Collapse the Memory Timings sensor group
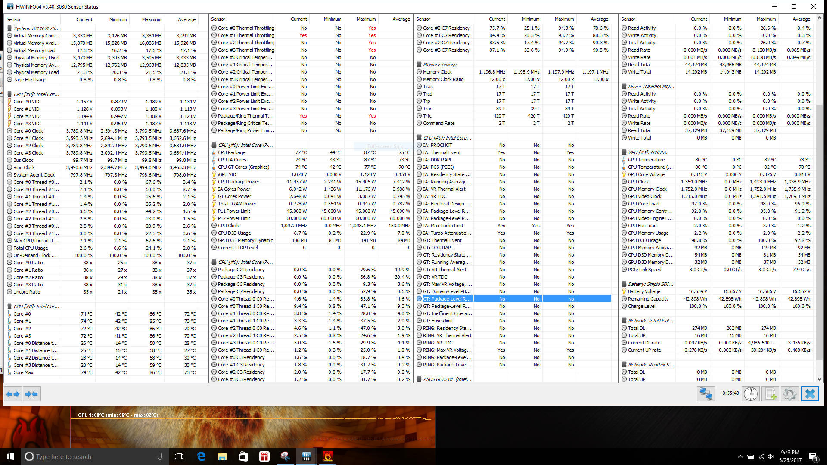The width and height of the screenshot is (827, 465). pos(439,65)
